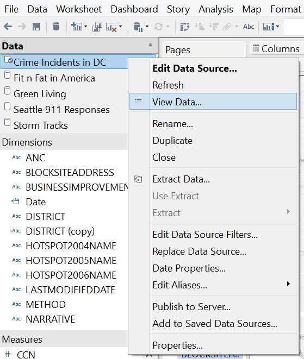This screenshot has height=359, width=304.
Task: Click the Sort Descending icon
Action: click(214, 27)
